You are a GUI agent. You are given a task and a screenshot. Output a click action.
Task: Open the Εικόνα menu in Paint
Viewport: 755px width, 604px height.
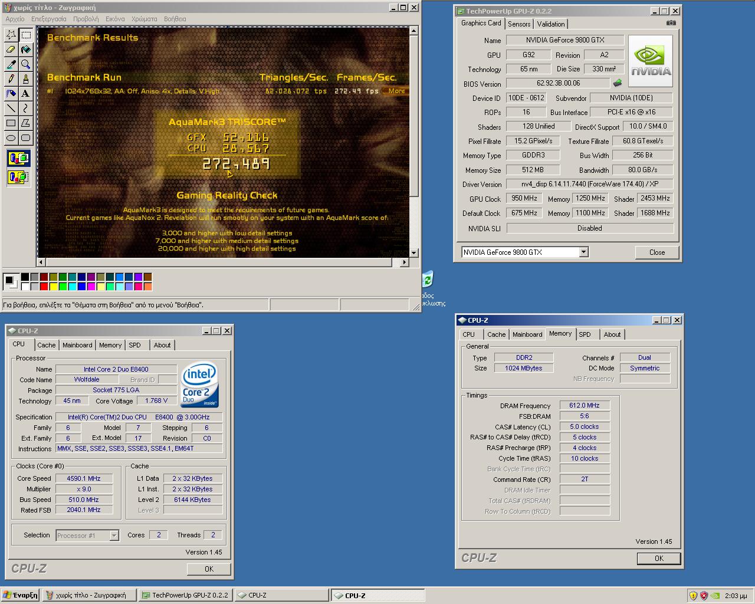[115, 19]
